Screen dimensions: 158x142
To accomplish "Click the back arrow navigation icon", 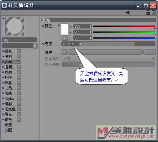I will pos(128,13).
